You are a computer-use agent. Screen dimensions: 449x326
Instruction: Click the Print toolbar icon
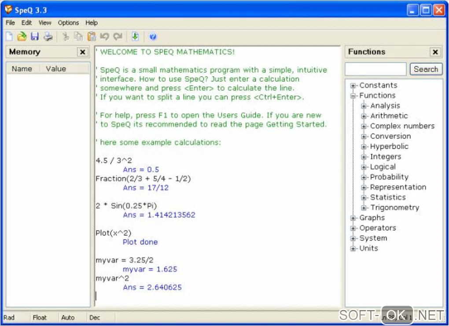tap(48, 37)
